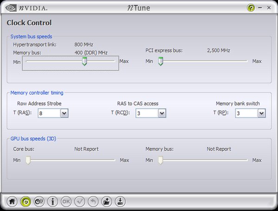Save profile with the download-to-disk icon
The height and width of the screenshot is (211, 278).
click(120, 201)
